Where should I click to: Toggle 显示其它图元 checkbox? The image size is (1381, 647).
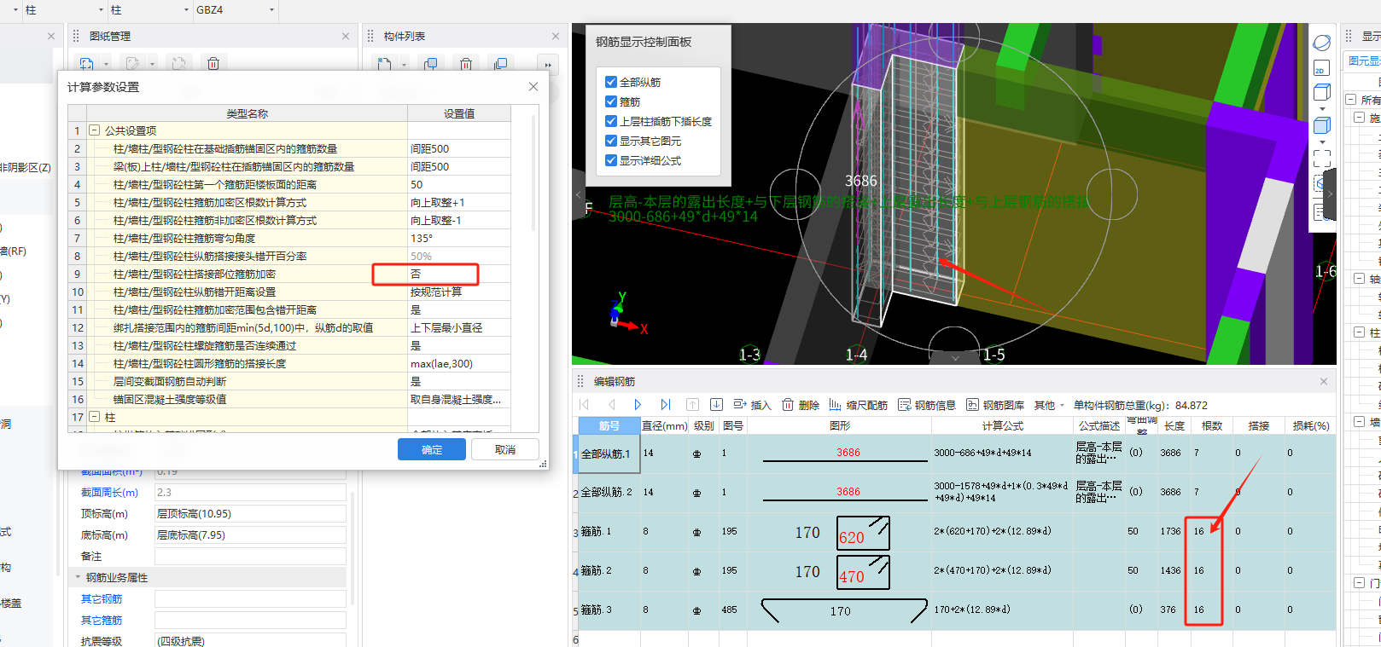(611, 141)
